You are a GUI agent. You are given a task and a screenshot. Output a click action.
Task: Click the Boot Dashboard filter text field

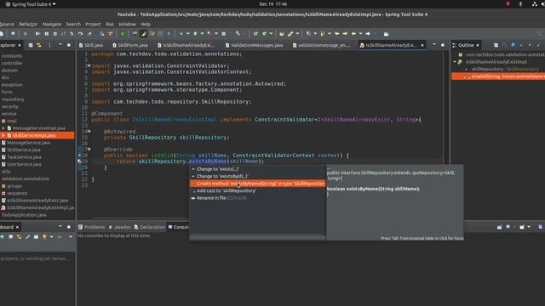[37, 258]
